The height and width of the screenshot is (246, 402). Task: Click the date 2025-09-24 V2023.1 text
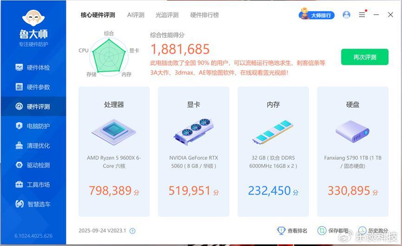102,231
